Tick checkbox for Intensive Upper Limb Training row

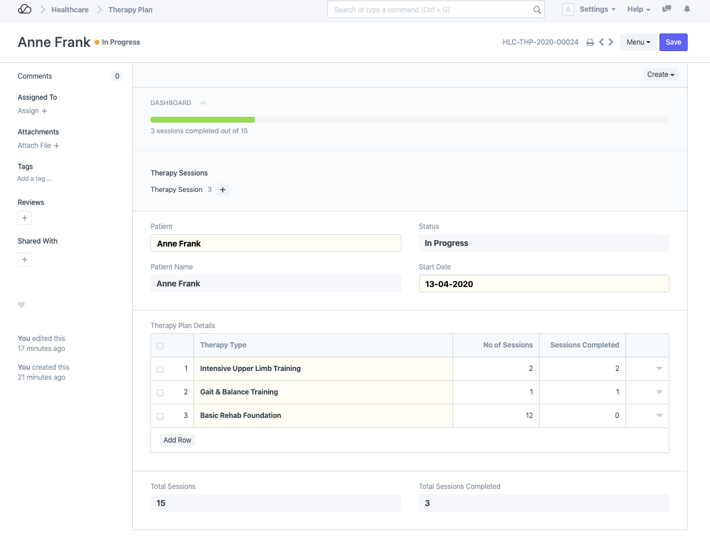[160, 369]
